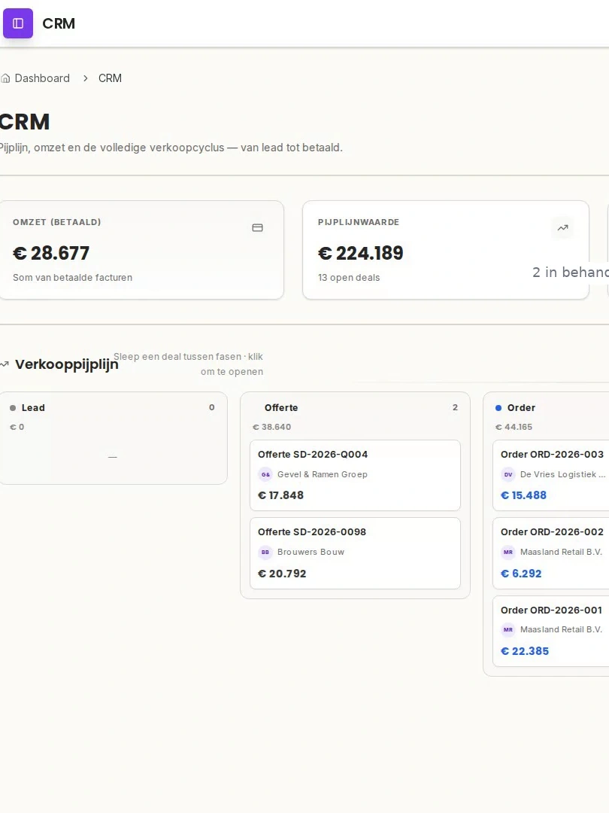Click the Offerte column total € 38.640
The height and width of the screenshot is (813, 609).
[272, 428]
